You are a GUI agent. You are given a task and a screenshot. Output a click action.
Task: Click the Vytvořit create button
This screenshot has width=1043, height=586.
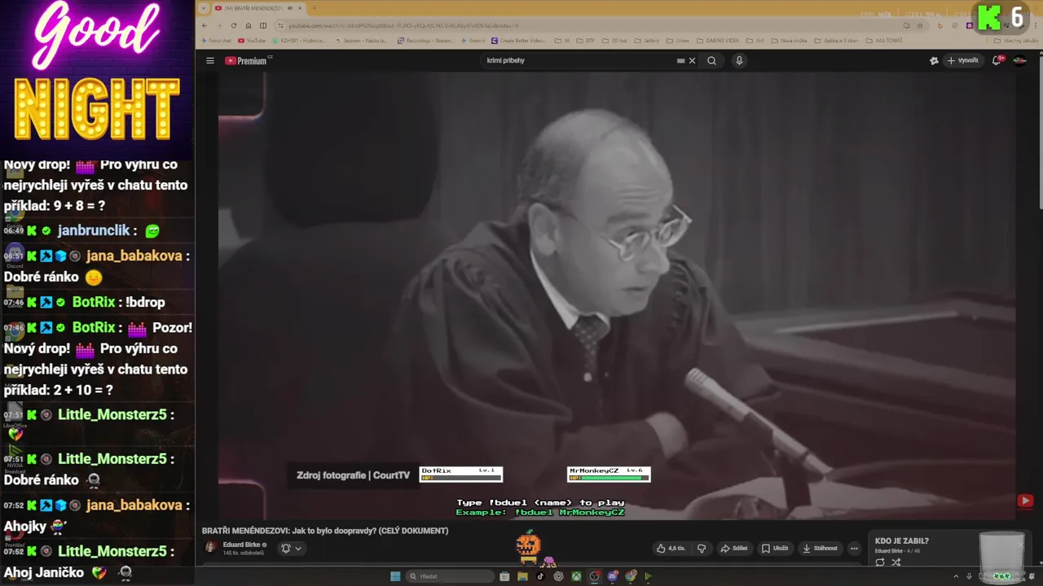pos(962,61)
